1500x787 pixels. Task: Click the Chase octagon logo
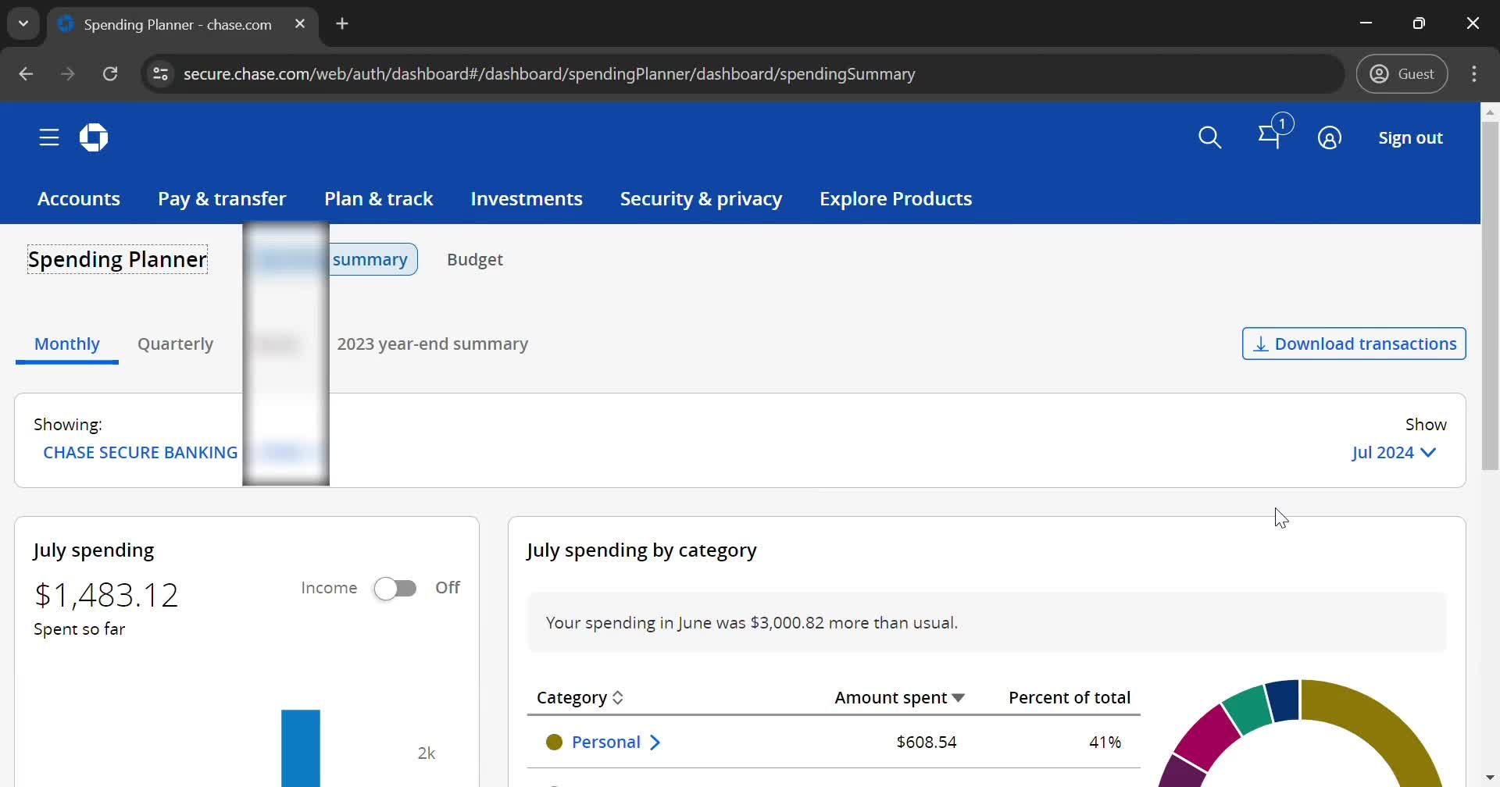pos(94,138)
